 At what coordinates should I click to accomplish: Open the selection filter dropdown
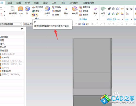tap(11, 24)
